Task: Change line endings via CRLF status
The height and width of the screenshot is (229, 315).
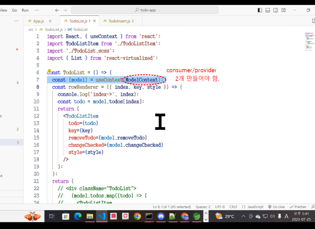Action: point(233,207)
